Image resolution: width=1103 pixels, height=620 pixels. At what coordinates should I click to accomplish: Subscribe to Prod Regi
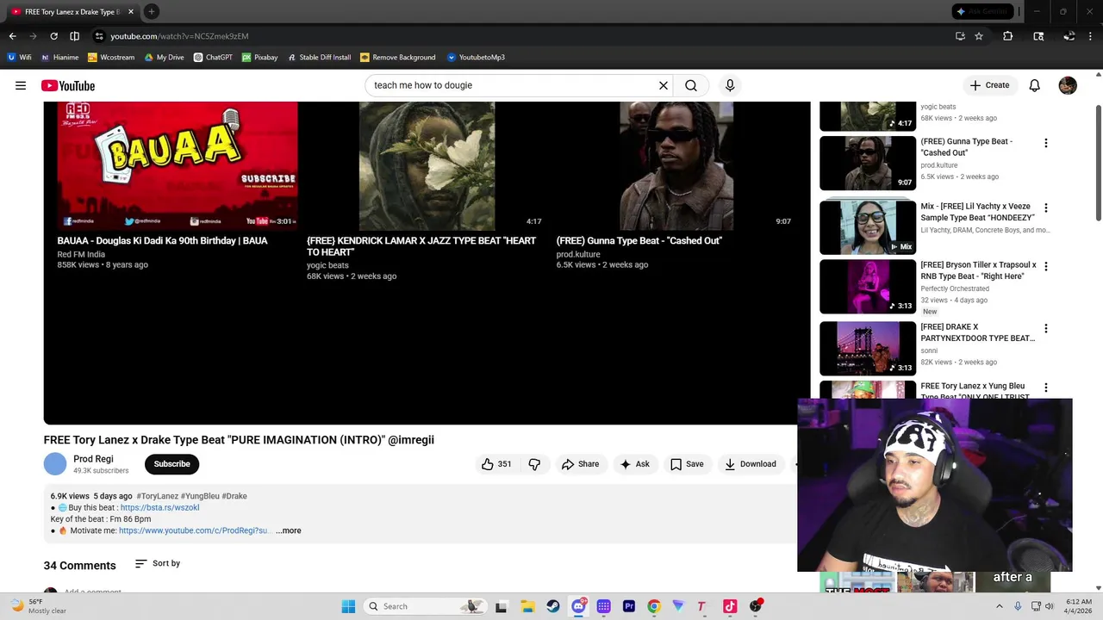click(x=171, y=464)
